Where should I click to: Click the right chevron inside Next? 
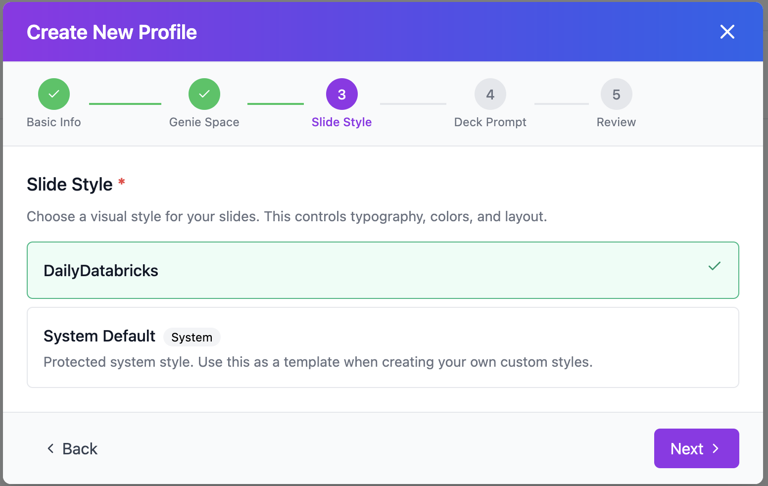(x=716, y=448)
